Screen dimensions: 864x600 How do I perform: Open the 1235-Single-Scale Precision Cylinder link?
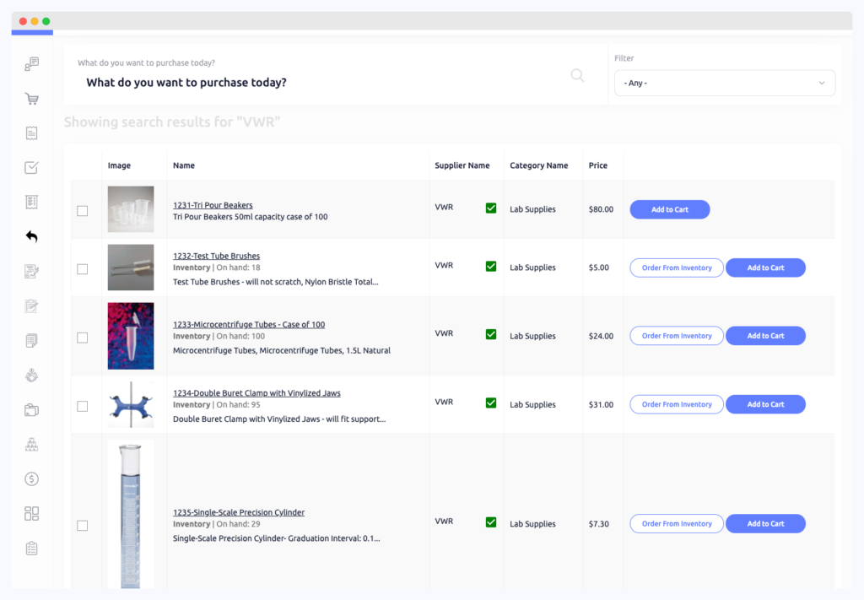(239, 512)
